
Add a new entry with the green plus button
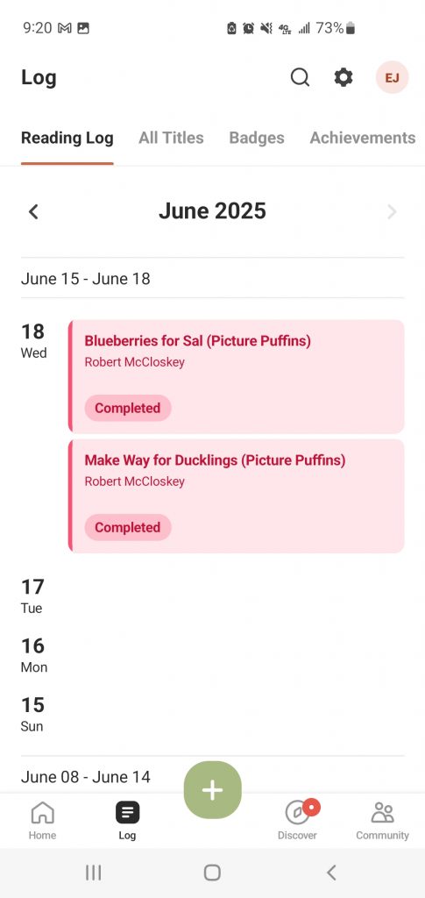212,790
